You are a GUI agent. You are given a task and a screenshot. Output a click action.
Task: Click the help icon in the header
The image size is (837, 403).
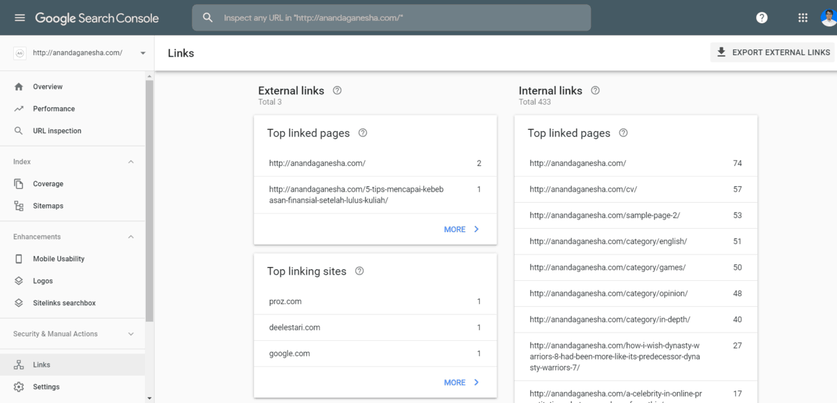(x=762, y=18)
